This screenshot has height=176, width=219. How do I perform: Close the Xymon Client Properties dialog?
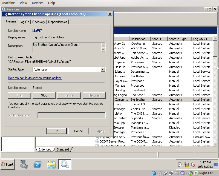point(110,14)
